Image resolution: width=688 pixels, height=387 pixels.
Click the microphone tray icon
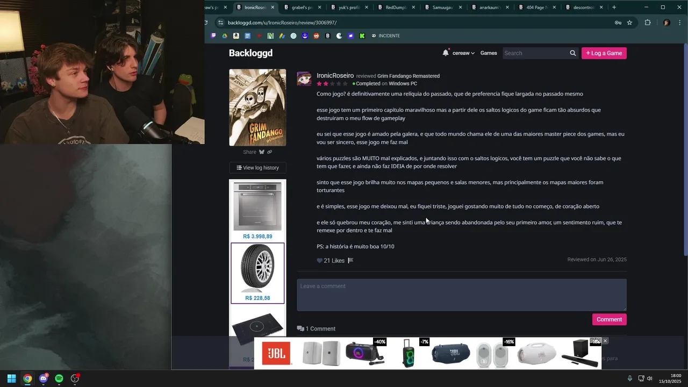(x=630, y=378)
